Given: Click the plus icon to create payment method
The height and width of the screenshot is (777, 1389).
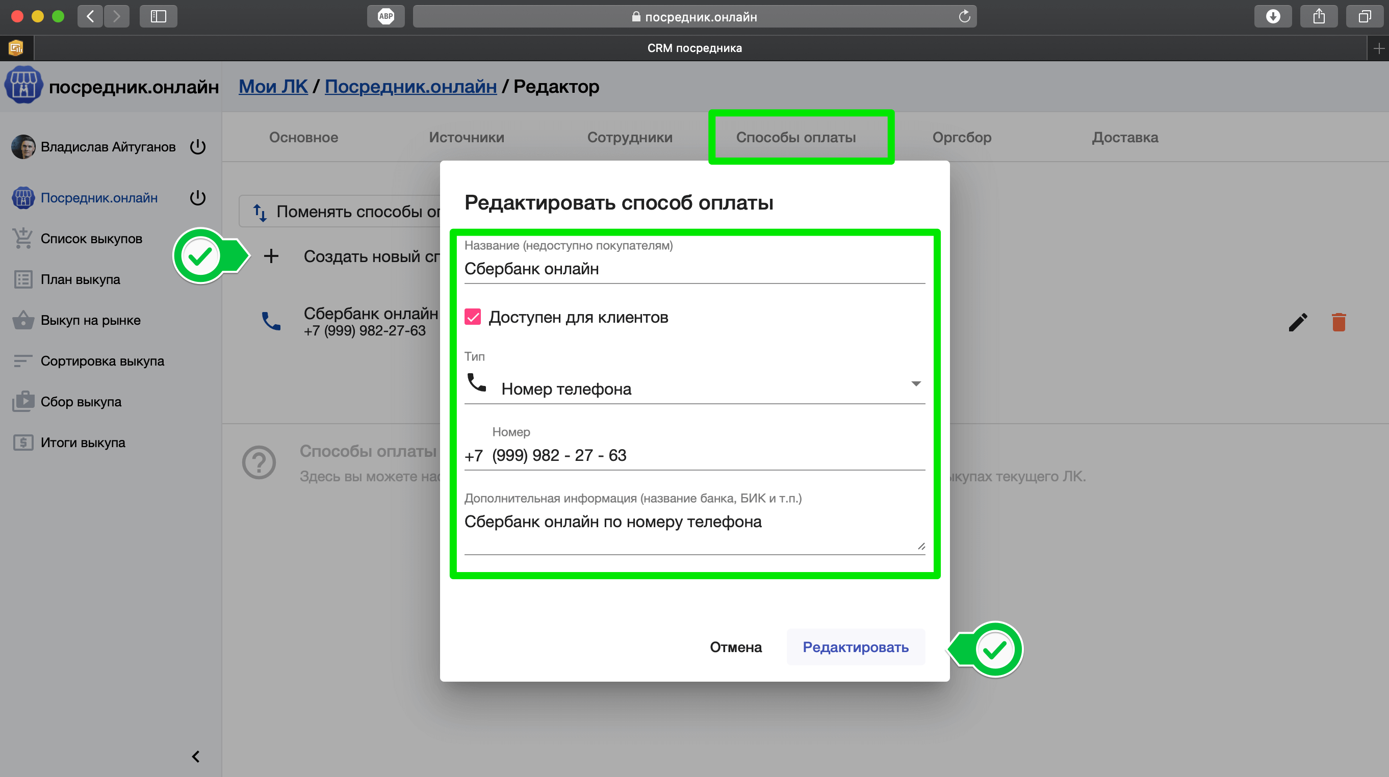Looking at the screenshot, I should point(271,256).
